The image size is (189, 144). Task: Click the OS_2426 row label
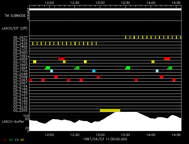[x=20, y=43]
